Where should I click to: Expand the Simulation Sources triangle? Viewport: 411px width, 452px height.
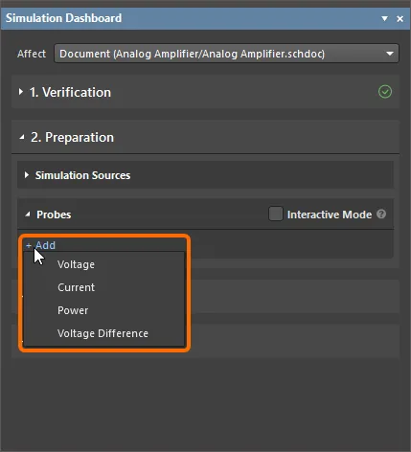click(x=27, y=175)
